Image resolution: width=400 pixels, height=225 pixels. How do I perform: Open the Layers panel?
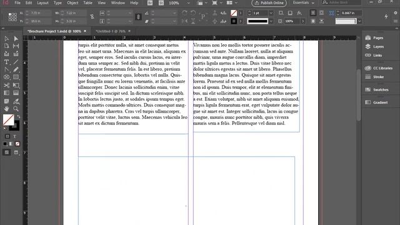tap(374, 47)
